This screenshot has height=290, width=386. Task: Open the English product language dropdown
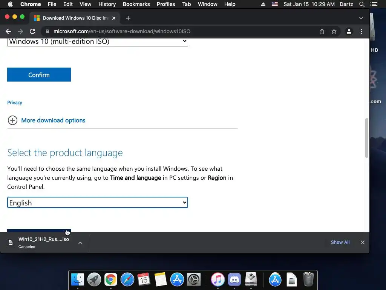tap(98, 202)
